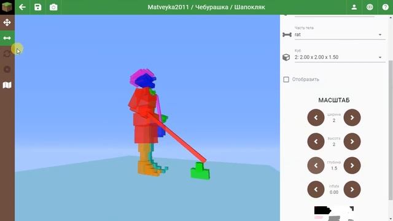This screenshot has width=393, height=221.
Task: Decrease the height value
Action: point(316,142)
